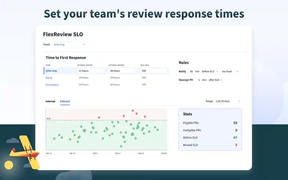Click the Within SLO value 47
The image size is (288, 180).
point(235,138)
